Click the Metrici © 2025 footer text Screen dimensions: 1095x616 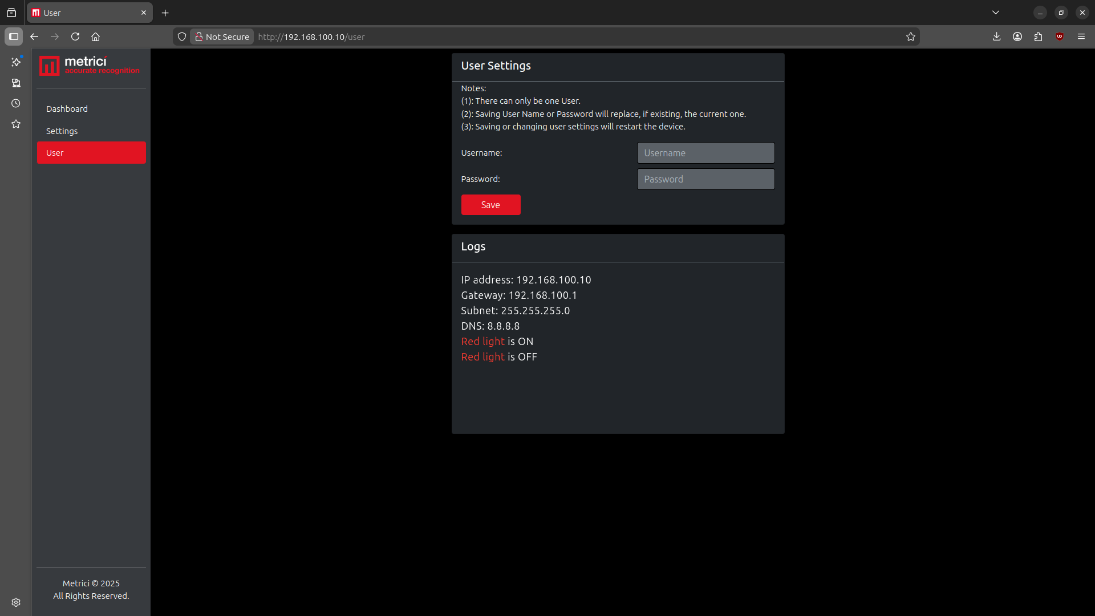click(91, 583)
